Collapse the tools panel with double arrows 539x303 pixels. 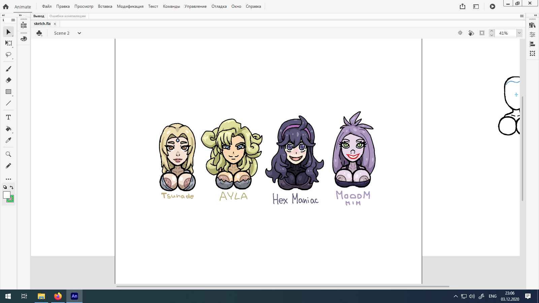pyautogui.click(x=3, y=15)
